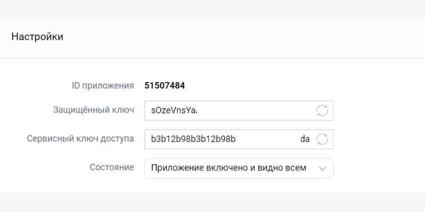Click the trailing 'da' of service key
The width and height of the screenshot is (425, 212).
pos(305,139)
